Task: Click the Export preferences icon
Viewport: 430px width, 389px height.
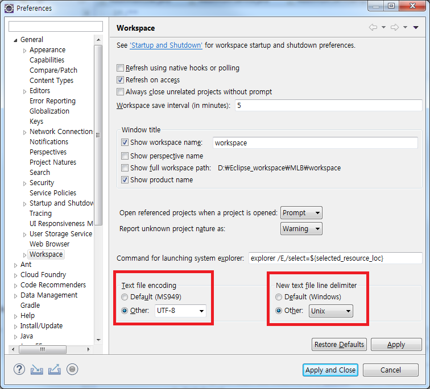Action: coord(55,369)
